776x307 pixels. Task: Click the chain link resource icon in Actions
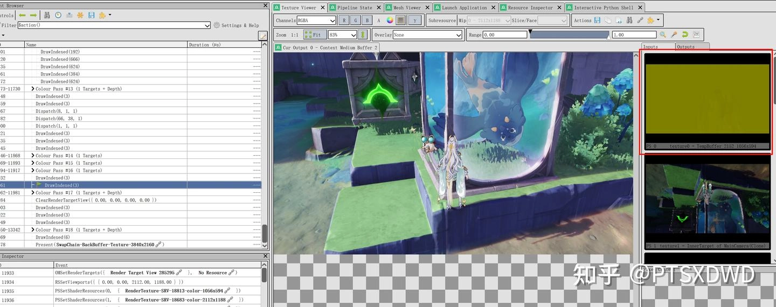(x=640, y=20)
